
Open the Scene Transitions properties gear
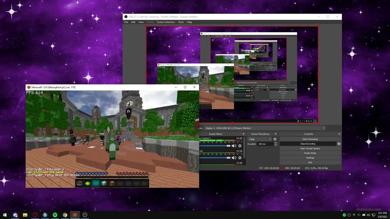(275, 139)
